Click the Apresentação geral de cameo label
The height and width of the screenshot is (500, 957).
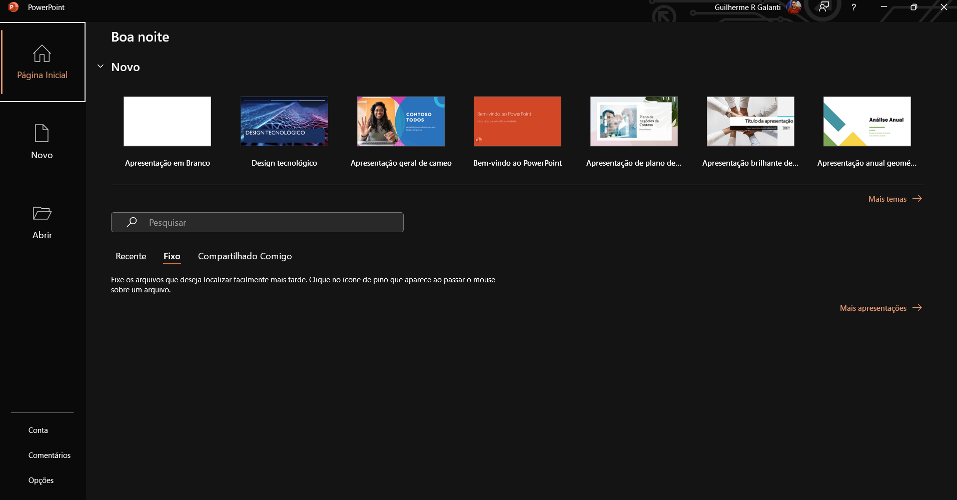[x=401, y=163]
